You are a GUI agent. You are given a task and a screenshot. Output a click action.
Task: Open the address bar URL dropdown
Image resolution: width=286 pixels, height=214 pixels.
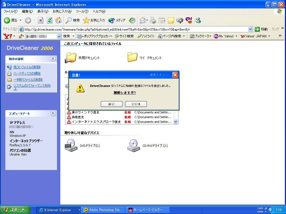click(251, 29)
